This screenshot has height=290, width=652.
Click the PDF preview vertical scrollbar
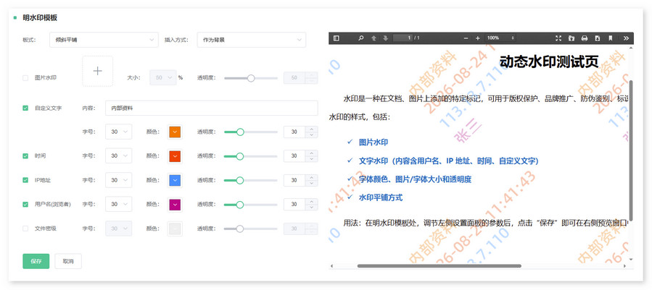tap(631, 150)
